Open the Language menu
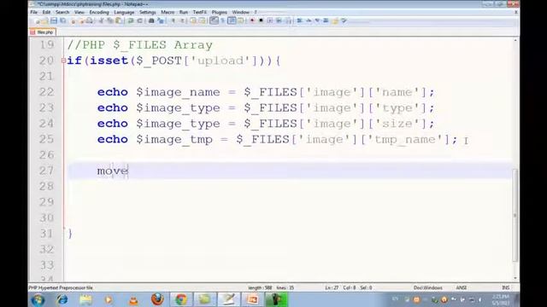Viewport: 547px width, 307px height. pyautogui.click(x=124, y=12)
